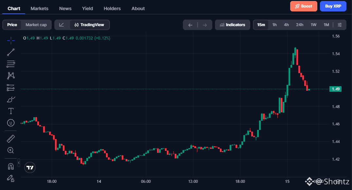Click the 1.42 price axis label
Image resolution: width=352 pixels, height=190 pixels.
pos(336,159)
